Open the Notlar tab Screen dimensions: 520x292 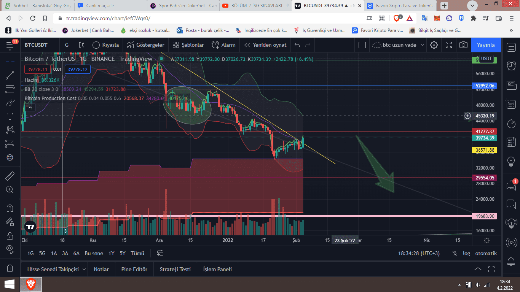click(x=101, y=269)
